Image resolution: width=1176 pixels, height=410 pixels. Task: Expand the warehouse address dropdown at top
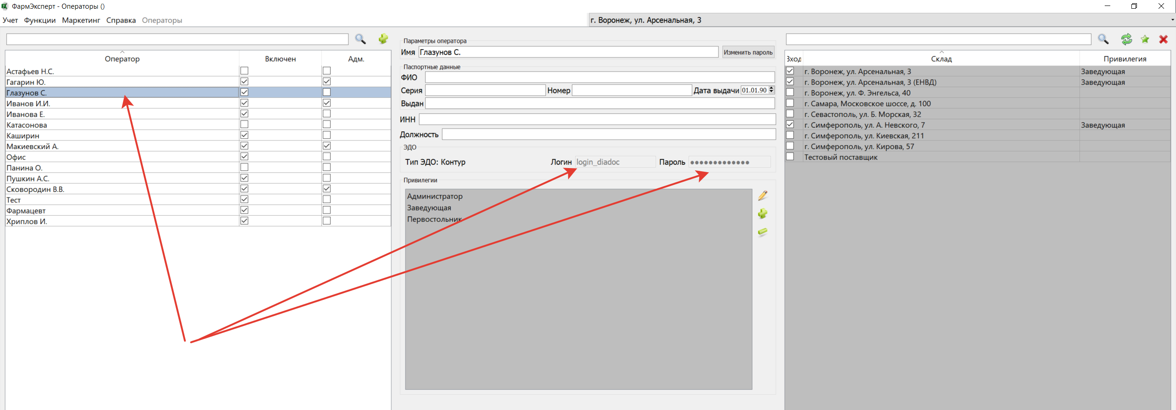(1172, 20)
